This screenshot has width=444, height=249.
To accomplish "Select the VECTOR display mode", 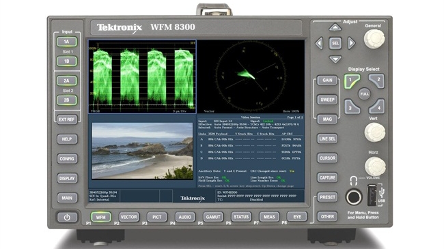I will coord(129,217).
